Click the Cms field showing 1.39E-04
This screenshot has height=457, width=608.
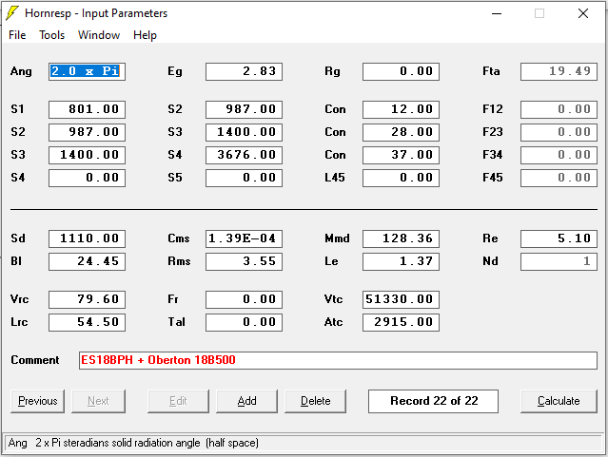click(244, 239)
